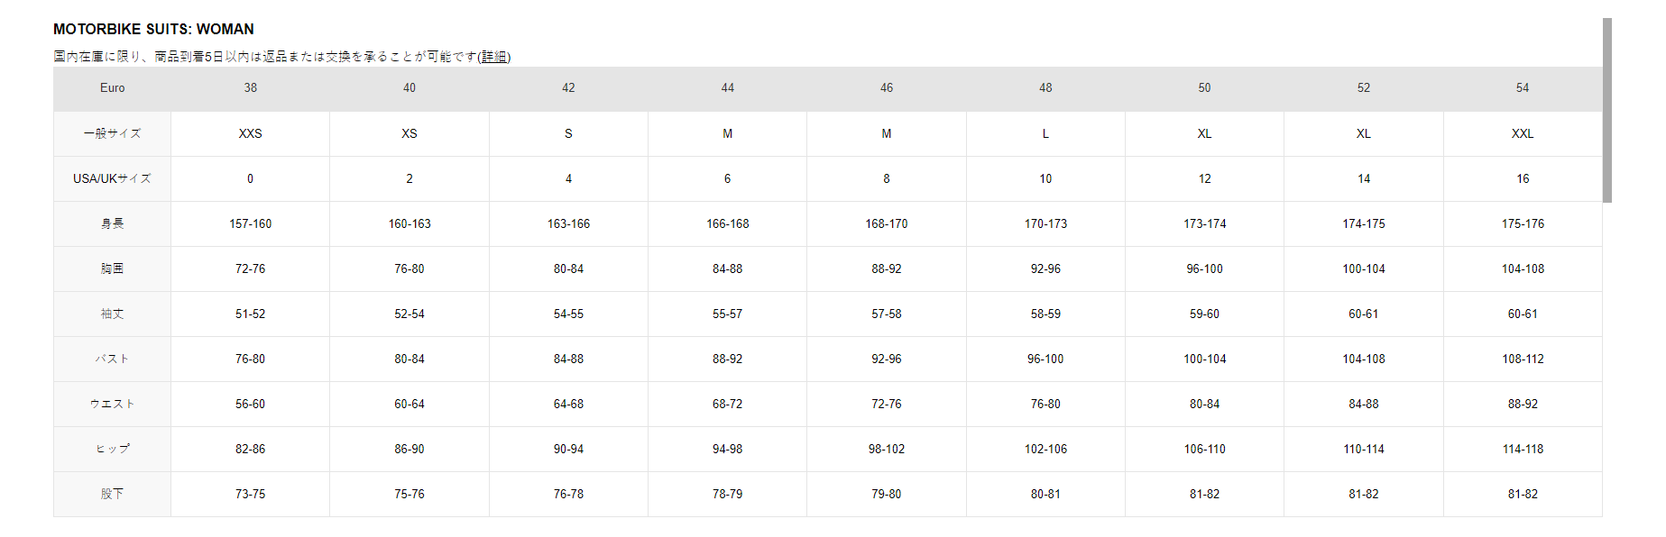
Task: Click the ヒップ row header
Action: 112,449
